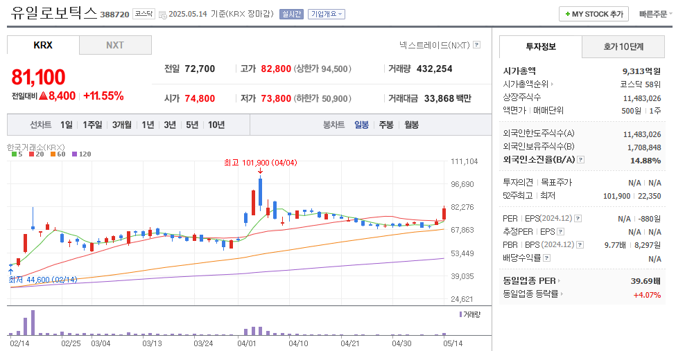The height and width of the screenshot is (351, 676).
Task: Select the 일봉 daily candle chart
Action: (362, 125)
